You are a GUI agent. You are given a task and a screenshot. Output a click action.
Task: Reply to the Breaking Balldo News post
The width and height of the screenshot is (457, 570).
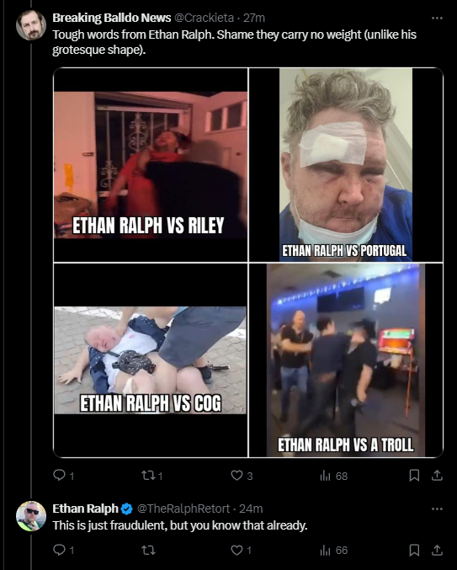tap(64, 476)
